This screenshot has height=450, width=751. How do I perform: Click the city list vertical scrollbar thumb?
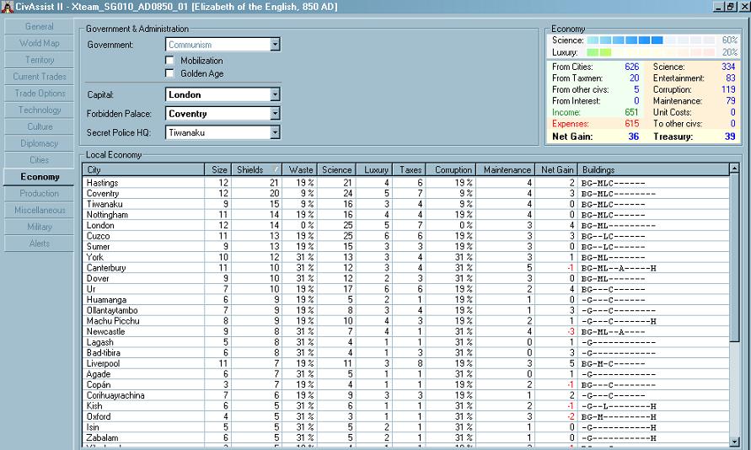pyautogui.click(x=734, y=258)
